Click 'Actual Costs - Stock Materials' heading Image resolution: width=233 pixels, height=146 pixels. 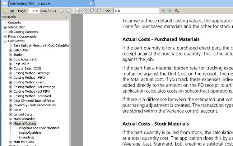(155, 124)
